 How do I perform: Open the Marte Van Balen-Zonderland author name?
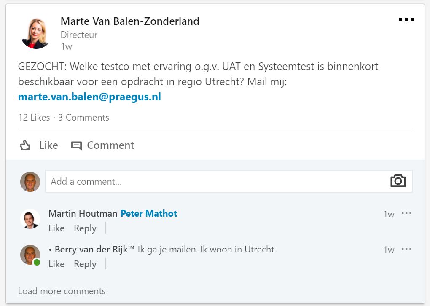130,21
